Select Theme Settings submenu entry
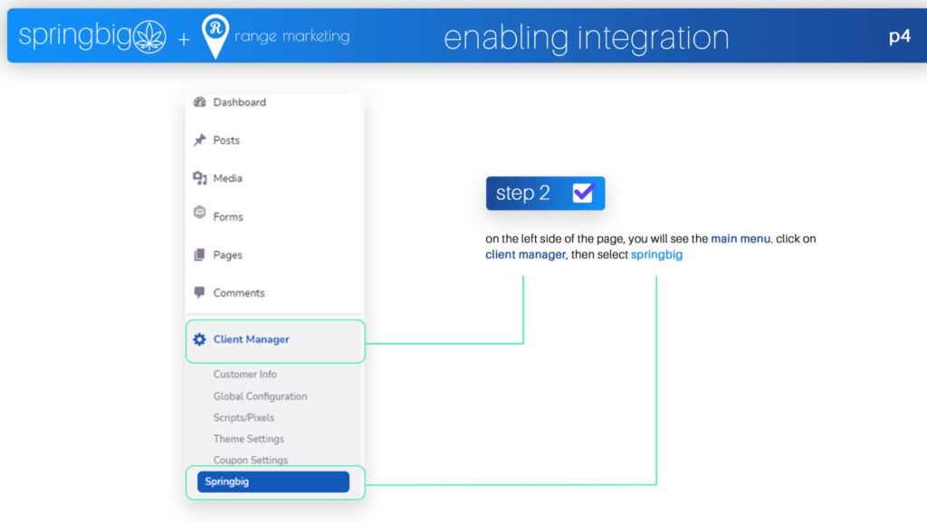This screenshot has height=522, width=927. tap(248, 439)
